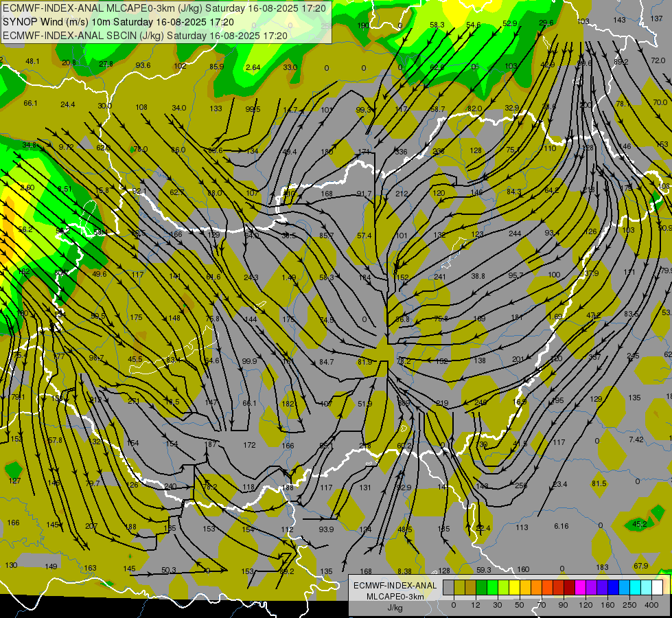Click map value 48.1
The image size is (672, 618).
click(x=32, y=61)
